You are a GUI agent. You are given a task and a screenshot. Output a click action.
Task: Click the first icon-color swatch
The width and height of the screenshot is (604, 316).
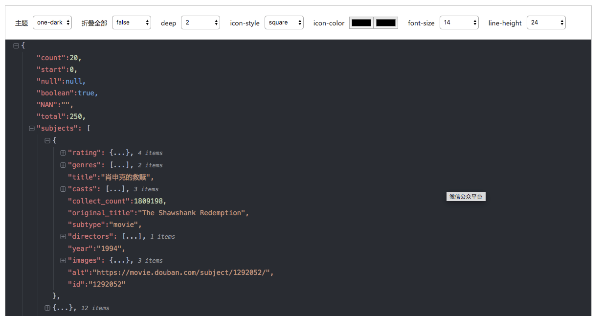pyautogui.click(x=361, y=22)
